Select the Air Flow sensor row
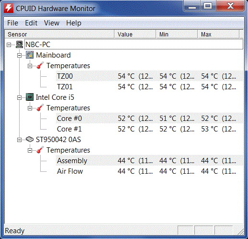 pyautogui.click(x=149, y=171)
